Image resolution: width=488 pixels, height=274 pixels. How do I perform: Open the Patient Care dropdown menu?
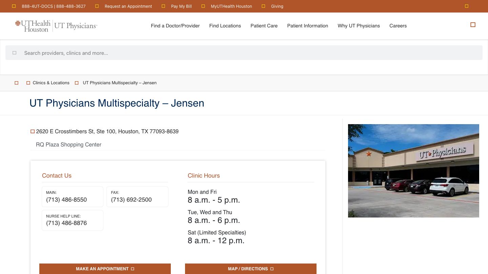tap(264, 26)
